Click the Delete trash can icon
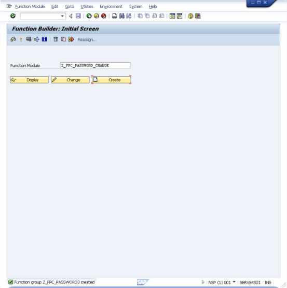This screenshot has width=287, height=288. (x=56, y=39)
